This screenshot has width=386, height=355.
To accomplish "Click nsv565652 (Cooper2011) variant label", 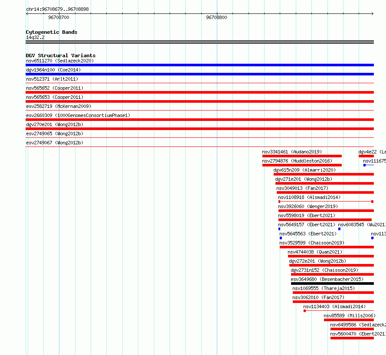I will point(55,88).
